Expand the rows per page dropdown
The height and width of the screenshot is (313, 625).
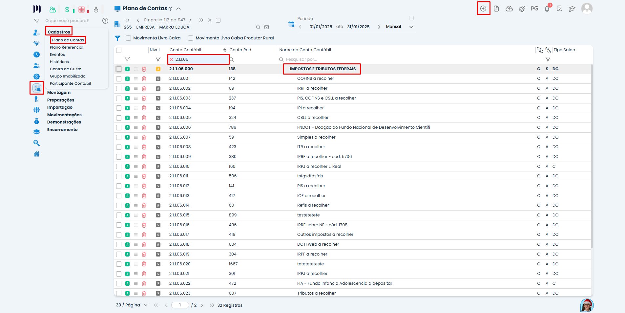coord(146,305)
